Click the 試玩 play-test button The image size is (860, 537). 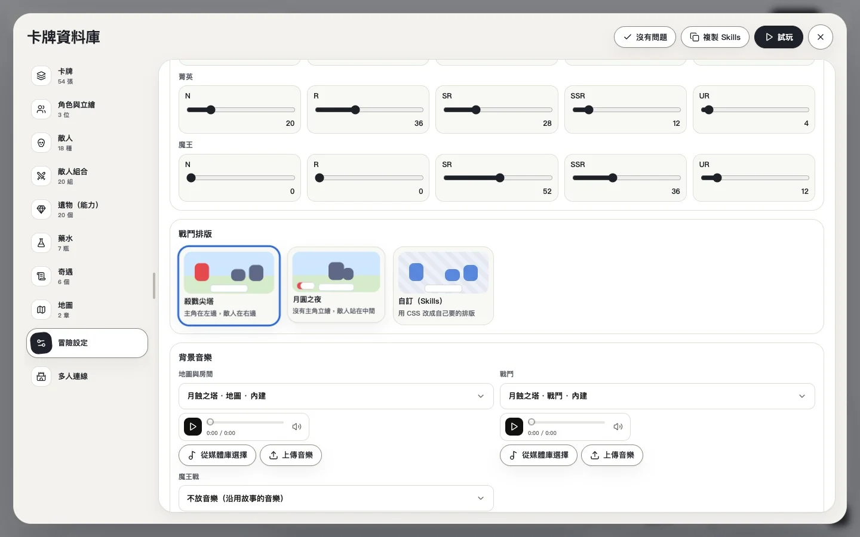pos(779,37)
